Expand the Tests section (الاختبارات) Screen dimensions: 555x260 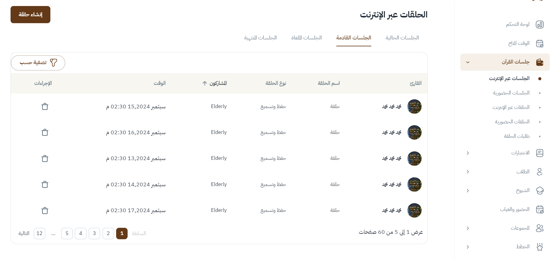pos(468,153)
